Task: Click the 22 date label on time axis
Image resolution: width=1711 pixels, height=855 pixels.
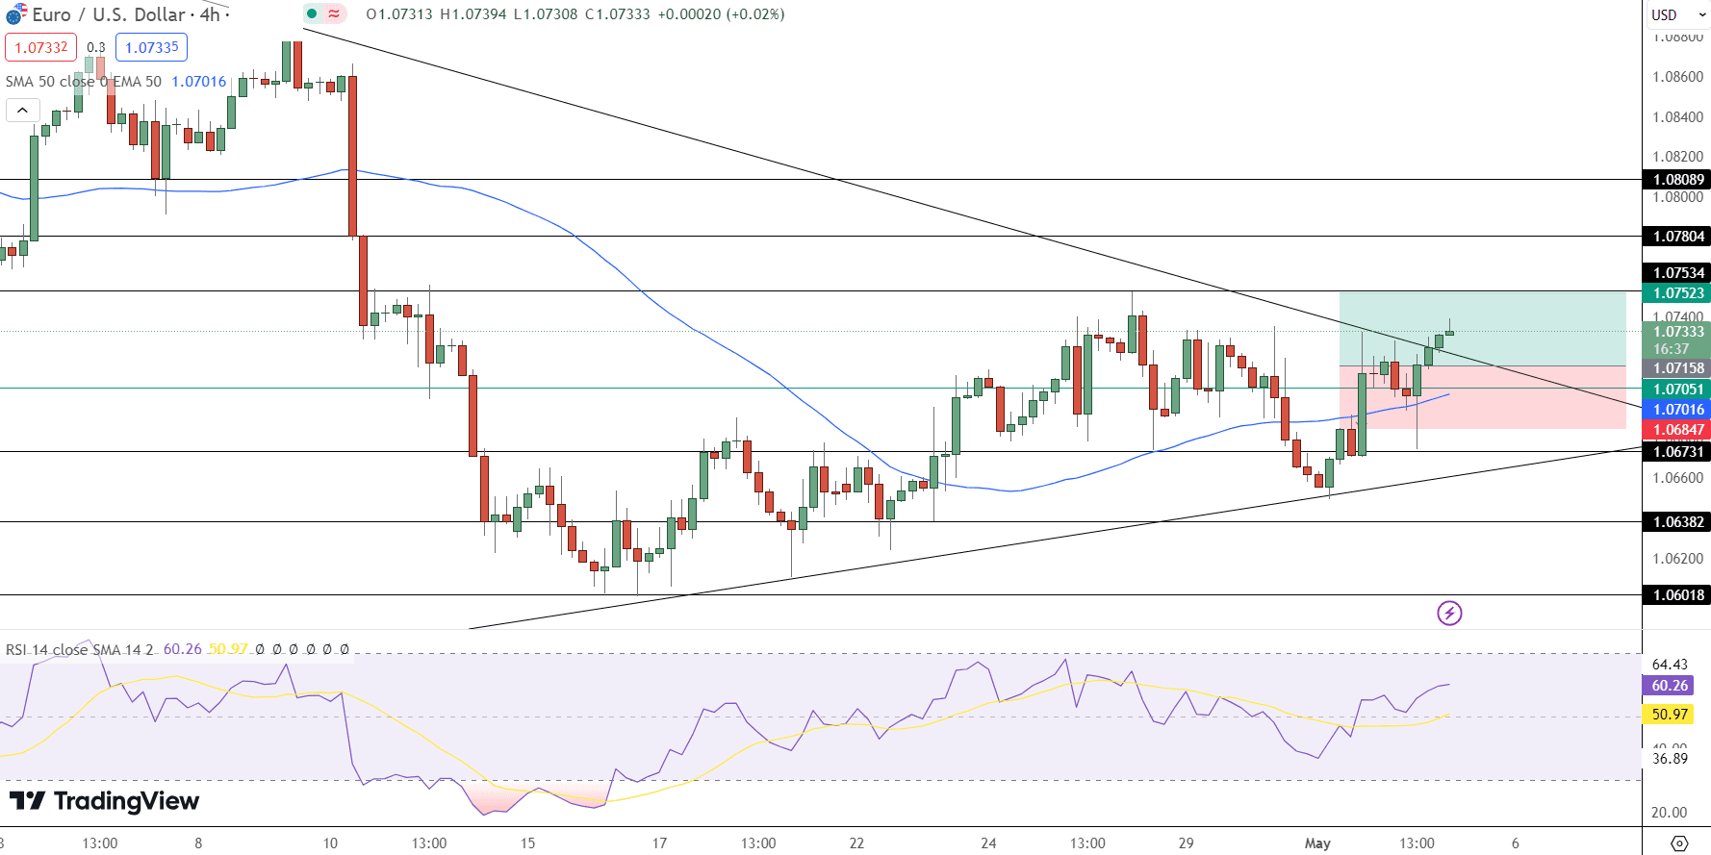Action: pos(856,843)
